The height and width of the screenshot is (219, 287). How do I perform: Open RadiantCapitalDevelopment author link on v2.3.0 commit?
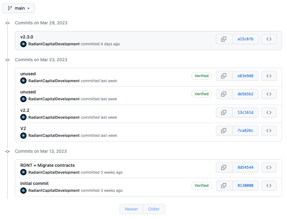[54, 44]
